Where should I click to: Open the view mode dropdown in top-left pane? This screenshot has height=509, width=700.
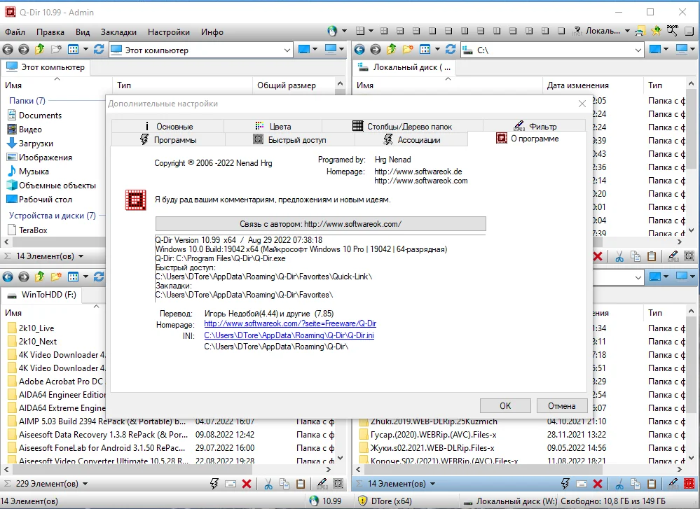pyautogui.click(x=85, y=50)
